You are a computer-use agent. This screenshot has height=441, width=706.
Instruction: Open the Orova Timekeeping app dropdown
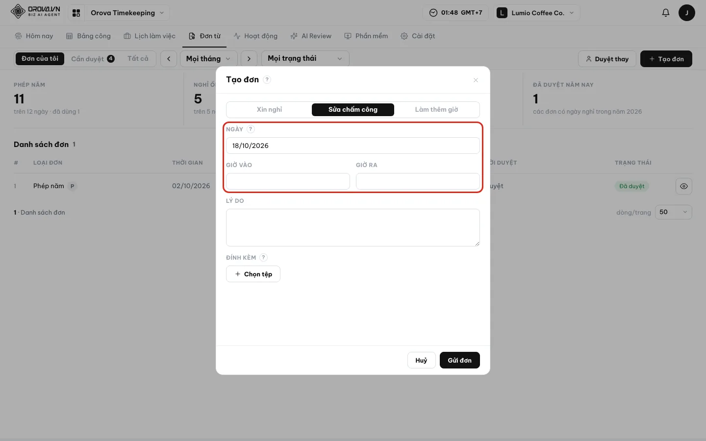pos(127,13)
